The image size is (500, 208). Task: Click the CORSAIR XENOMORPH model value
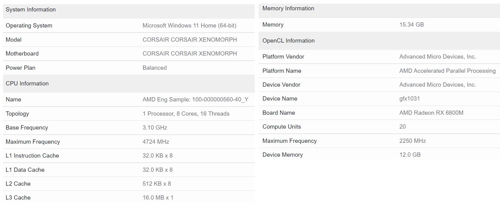pyautogui.click(x=190, y=40)
